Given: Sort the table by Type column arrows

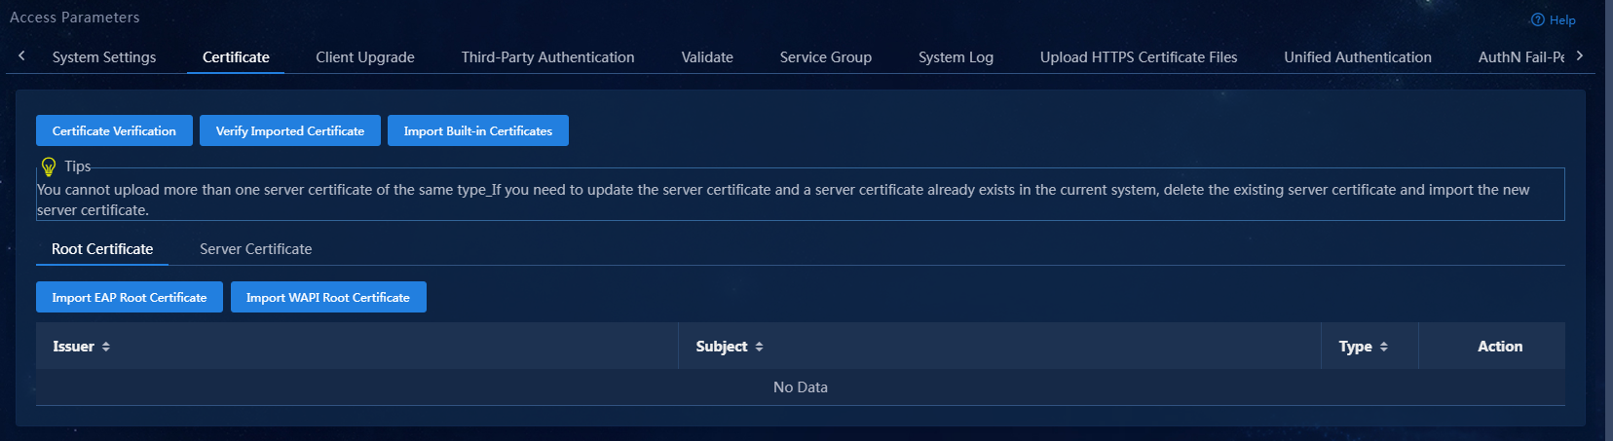Looking at the screenshot, I should 1383,347.
